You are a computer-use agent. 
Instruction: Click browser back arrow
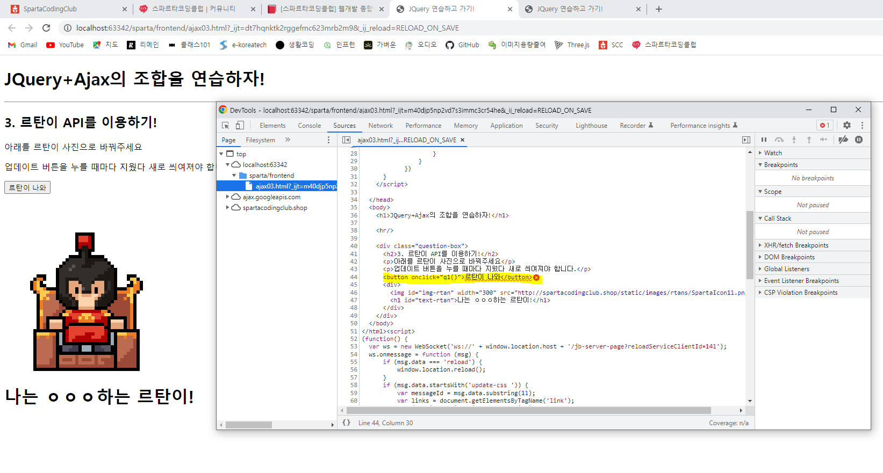tap(12, 28)
